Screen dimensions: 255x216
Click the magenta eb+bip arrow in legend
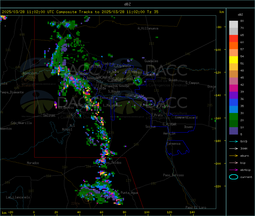pyautogui.click(x=233, y=170)
